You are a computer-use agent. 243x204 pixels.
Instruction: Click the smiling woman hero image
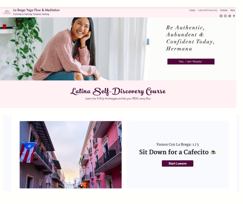[74, 49]
